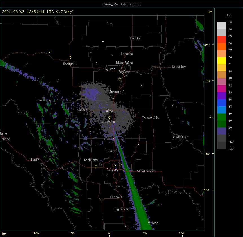This screenshot has height=237, width=243.
Task: Click the Sundre label
Action: [82, 110]
